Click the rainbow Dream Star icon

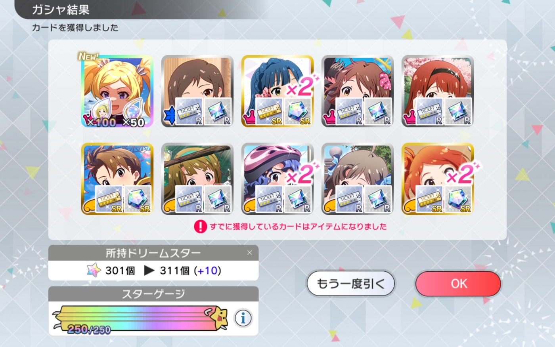94,271
